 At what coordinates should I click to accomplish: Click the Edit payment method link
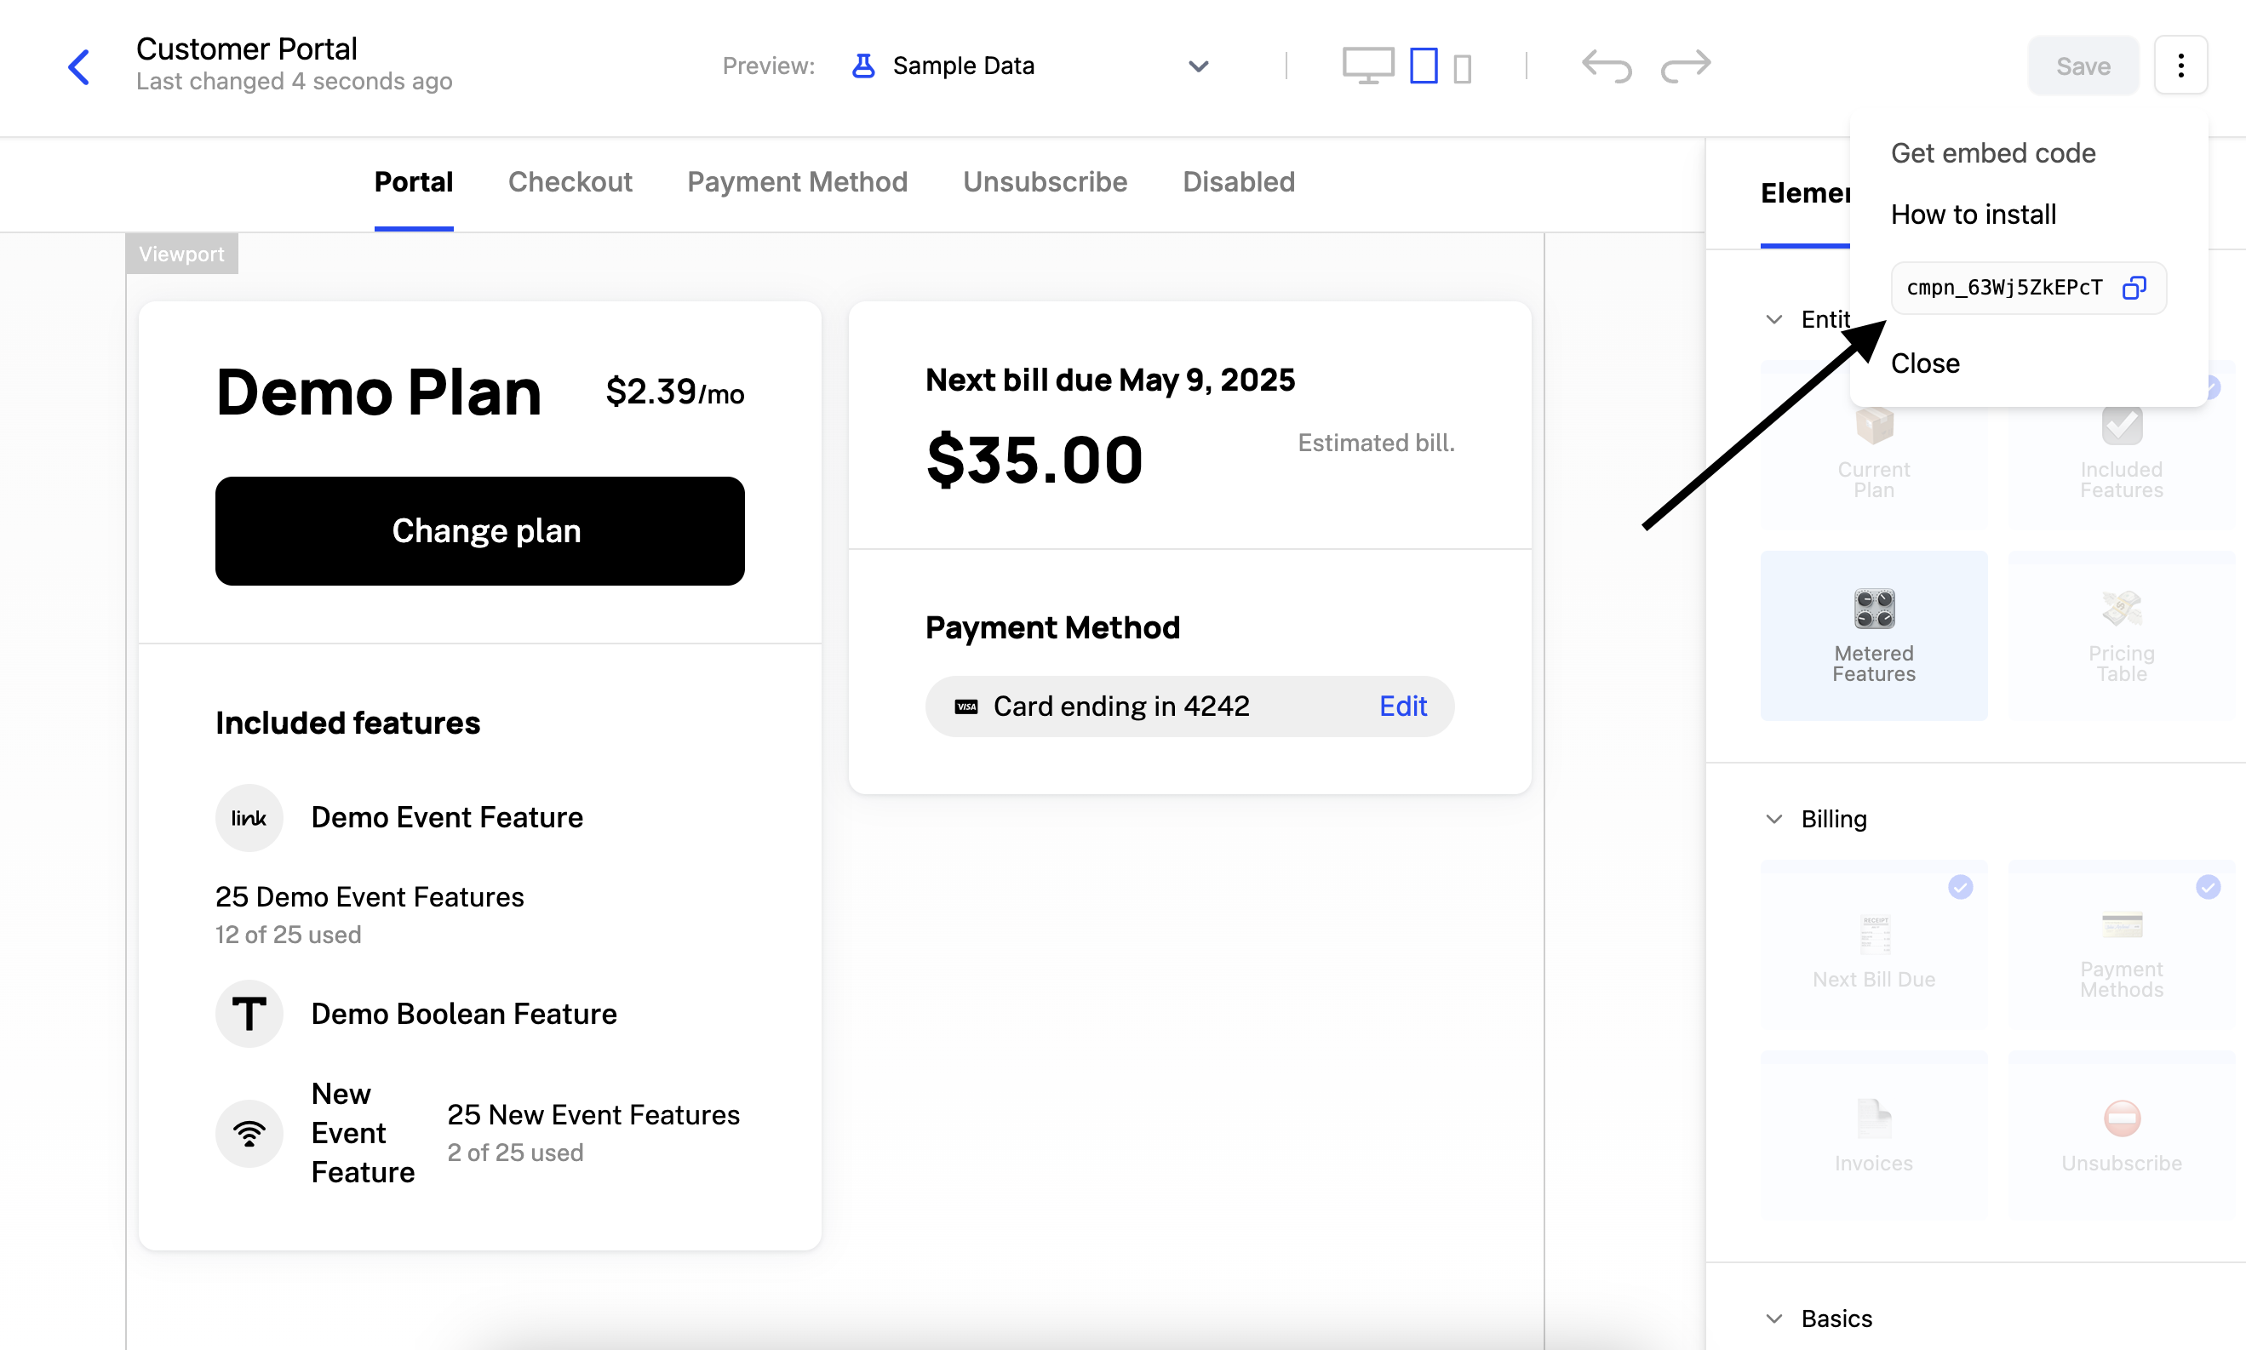(x=1401, y=706)
